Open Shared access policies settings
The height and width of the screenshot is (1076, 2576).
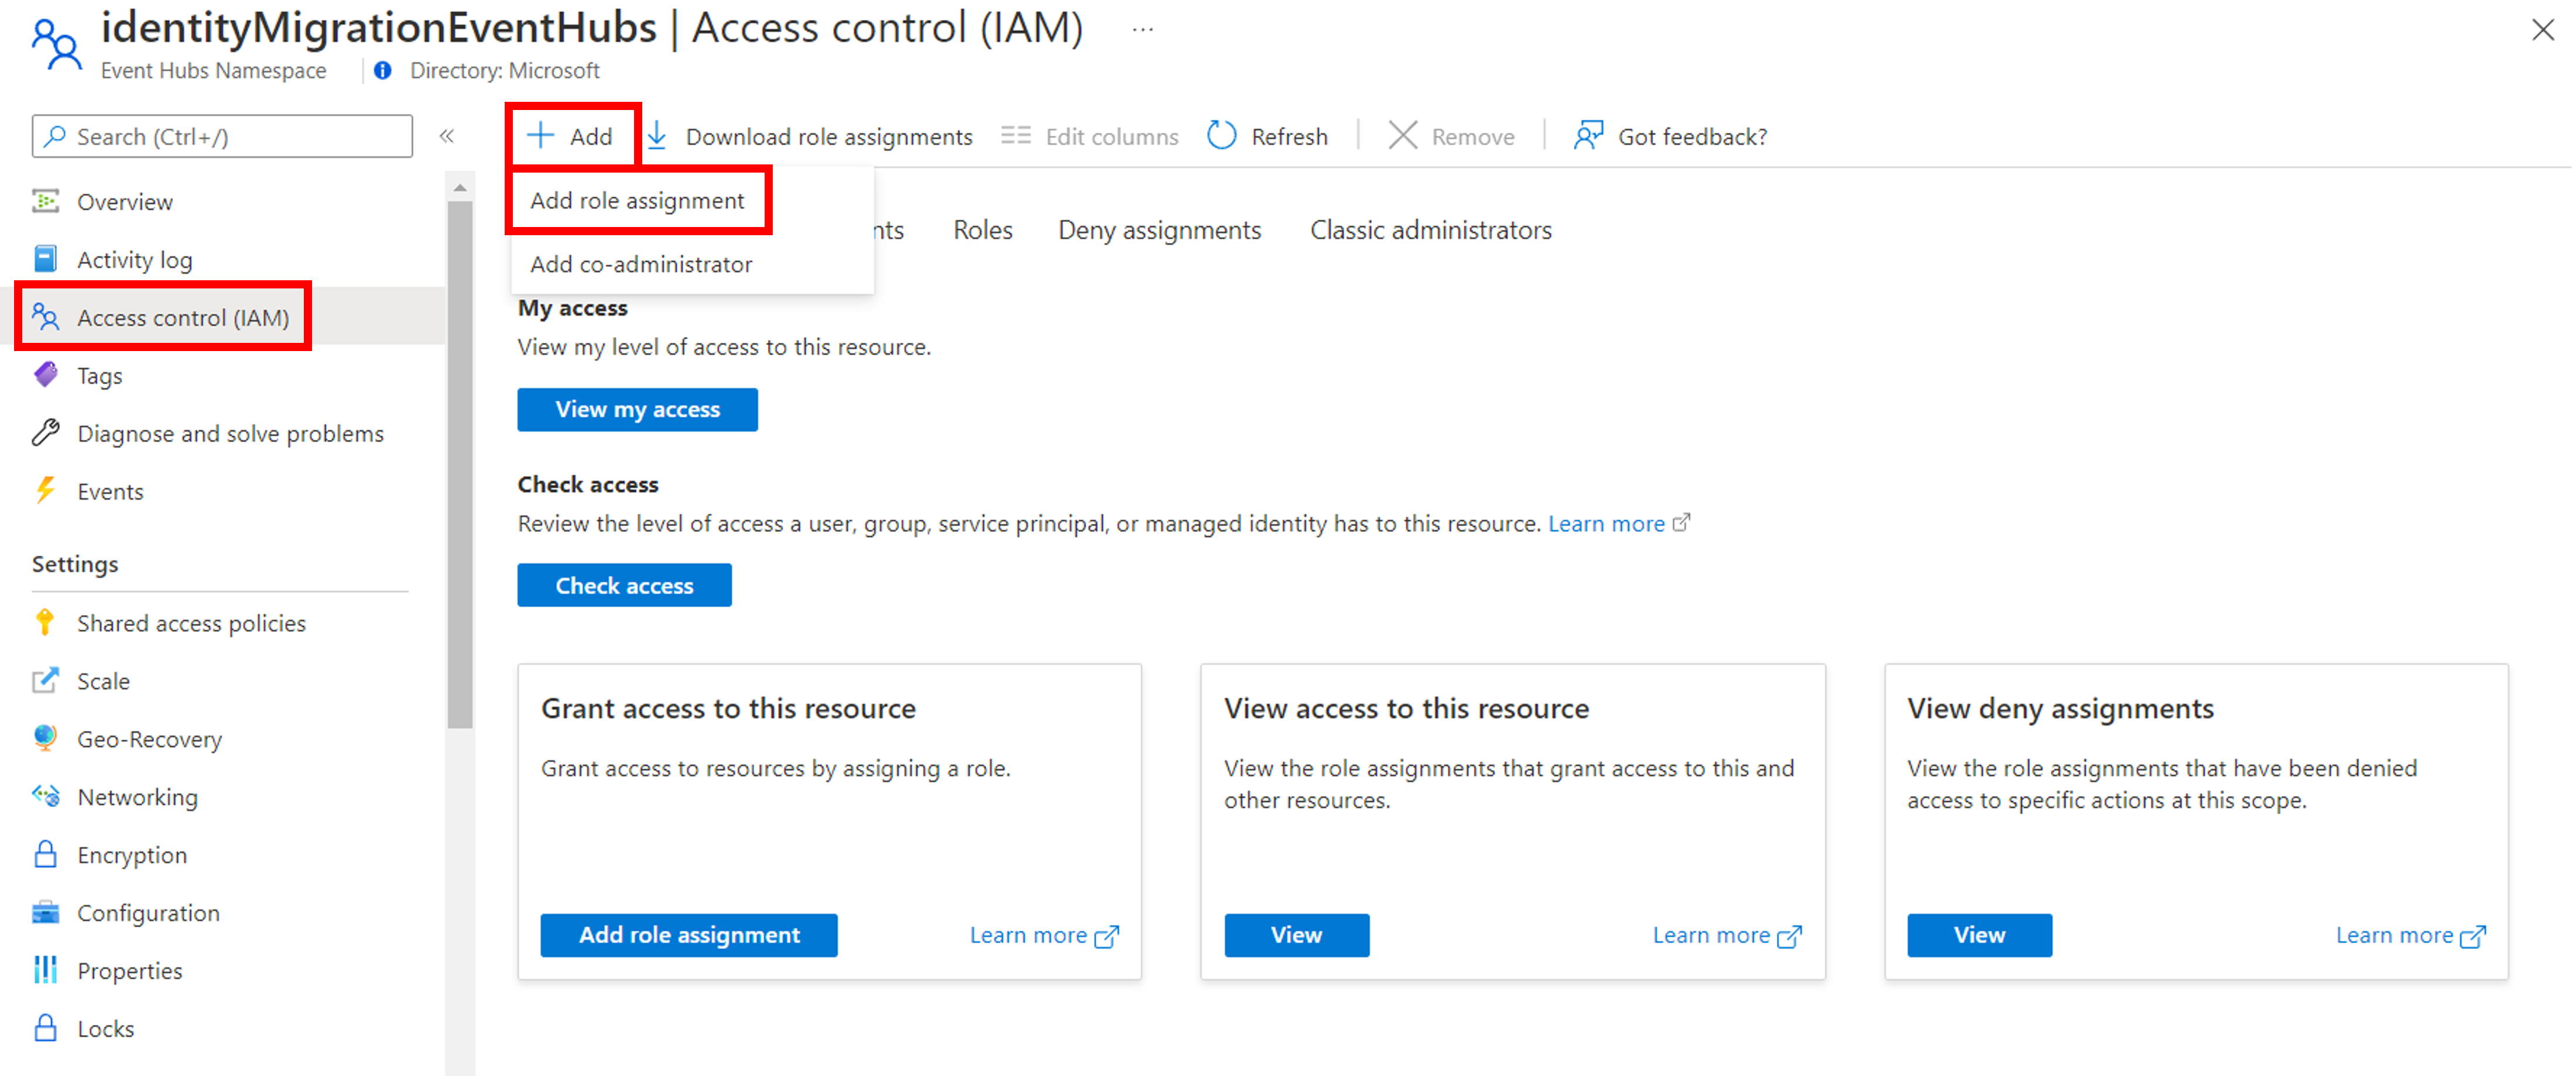[x=192, y=623]
